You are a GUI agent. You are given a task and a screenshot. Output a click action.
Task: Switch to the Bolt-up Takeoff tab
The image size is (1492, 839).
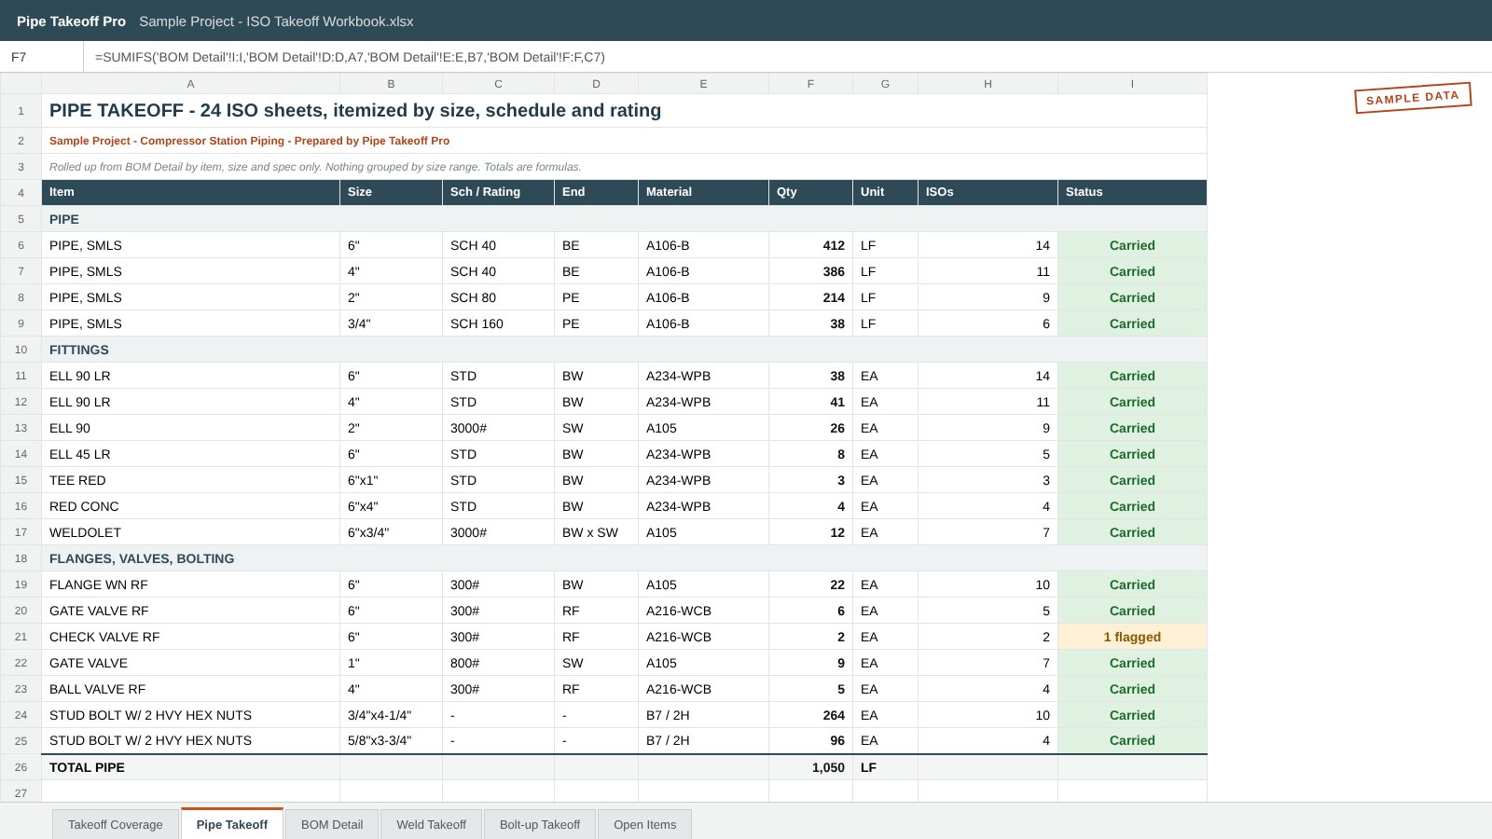tap(540, 824)
